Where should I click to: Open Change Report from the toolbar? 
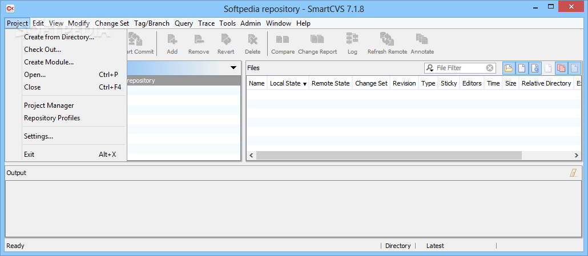click(x=317, y=39)
